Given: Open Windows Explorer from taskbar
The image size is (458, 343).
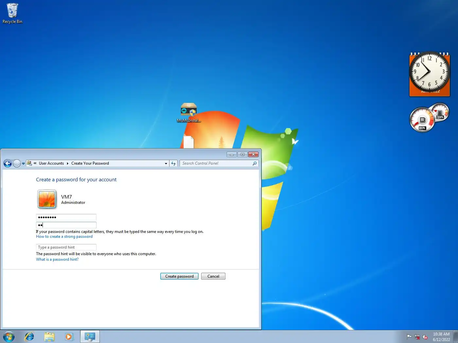Looking at the screenshot, I should pos(49,336).
